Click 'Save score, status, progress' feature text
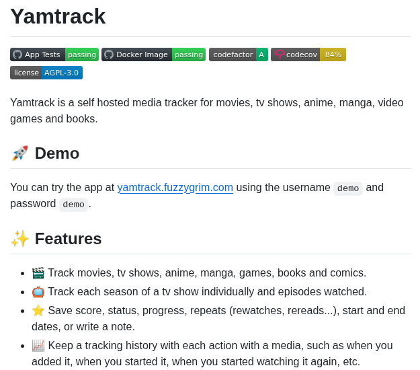Image resolution: width=420 pixels, height=370 pixels. (218, 318)
